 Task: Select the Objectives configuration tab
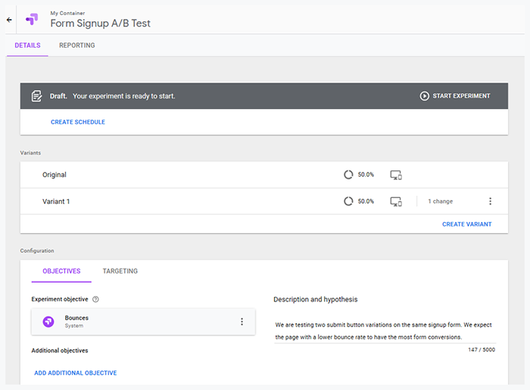pyautogui.click(x=61, y=271)
